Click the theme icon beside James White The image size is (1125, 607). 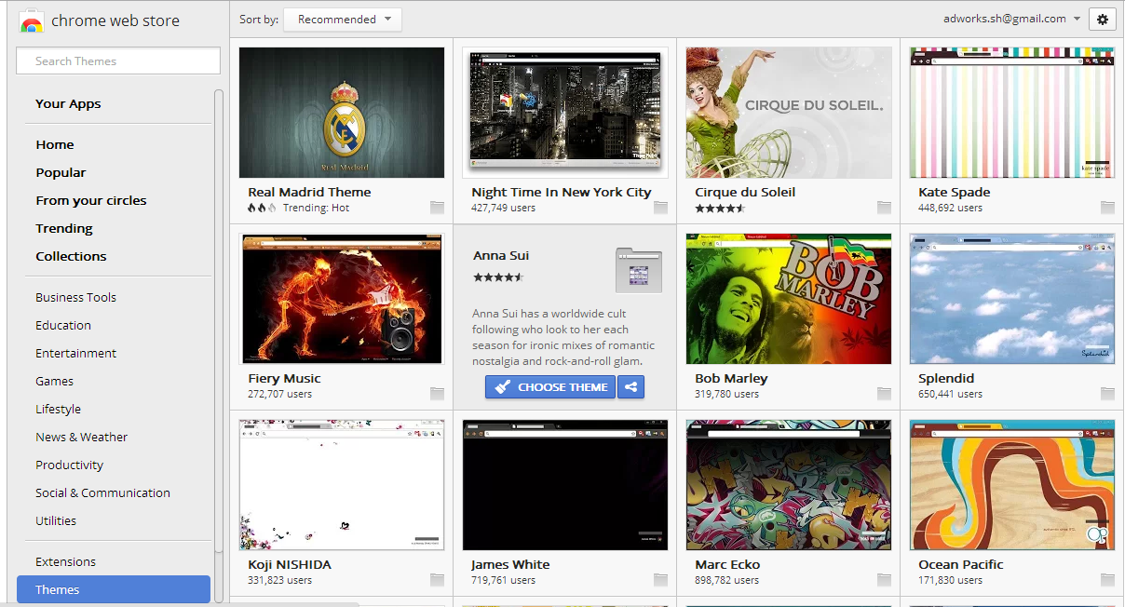coord(661,580)
